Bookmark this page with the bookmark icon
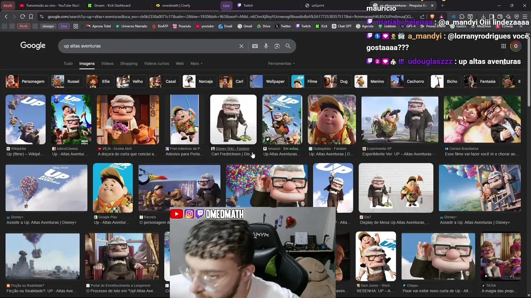The image size is (531, 298). click(31, 17)
